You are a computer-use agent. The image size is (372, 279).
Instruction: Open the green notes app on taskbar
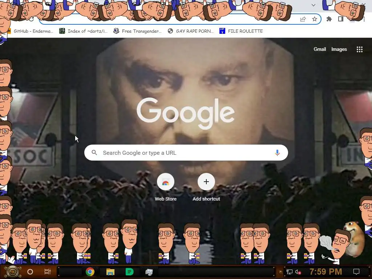pyautogui.click(x=130, y=272)
